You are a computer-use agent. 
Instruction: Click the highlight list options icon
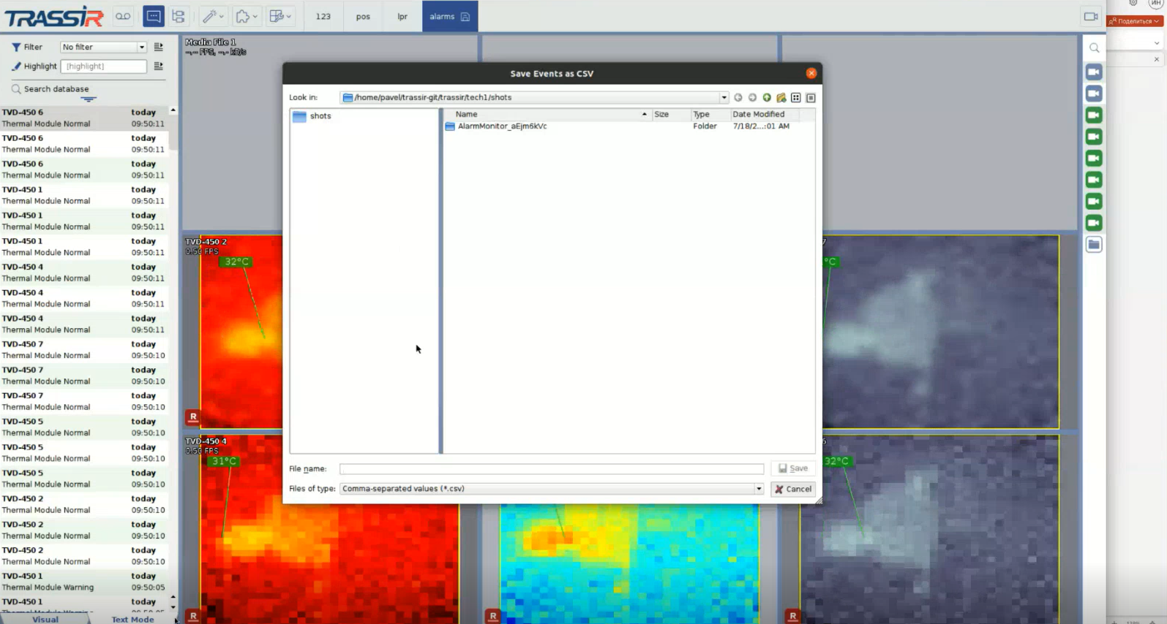pyautogui.click(x=159, y=66)
